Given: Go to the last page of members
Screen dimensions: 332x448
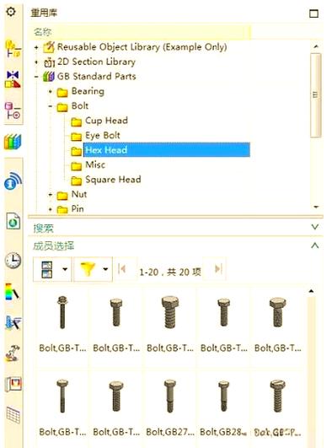Looking at the screenshot, I should click(218, 269).
